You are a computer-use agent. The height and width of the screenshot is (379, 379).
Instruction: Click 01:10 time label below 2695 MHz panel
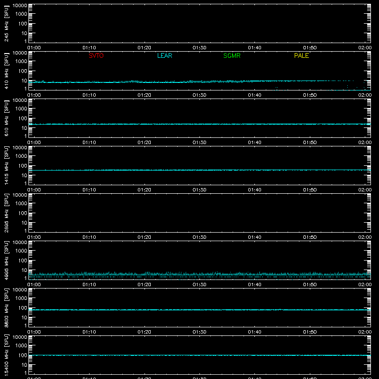89,237
